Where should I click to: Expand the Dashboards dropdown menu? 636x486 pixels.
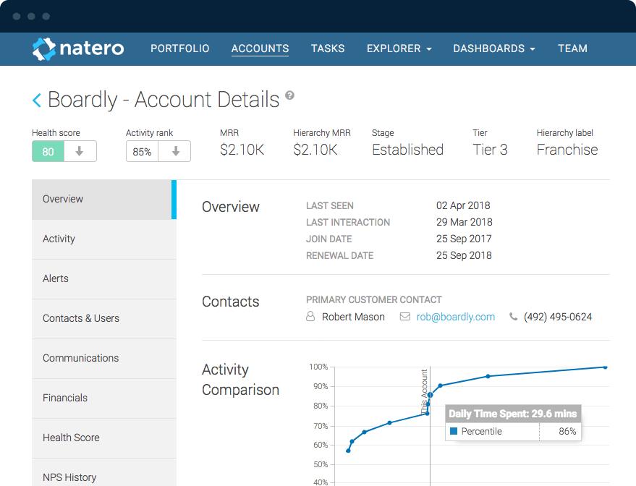tap(494, 48)
